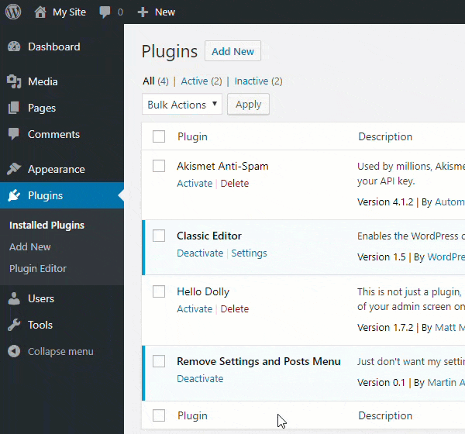
Task: Check the Classic Editor checkbox
Action: click(x=159, y=236)
